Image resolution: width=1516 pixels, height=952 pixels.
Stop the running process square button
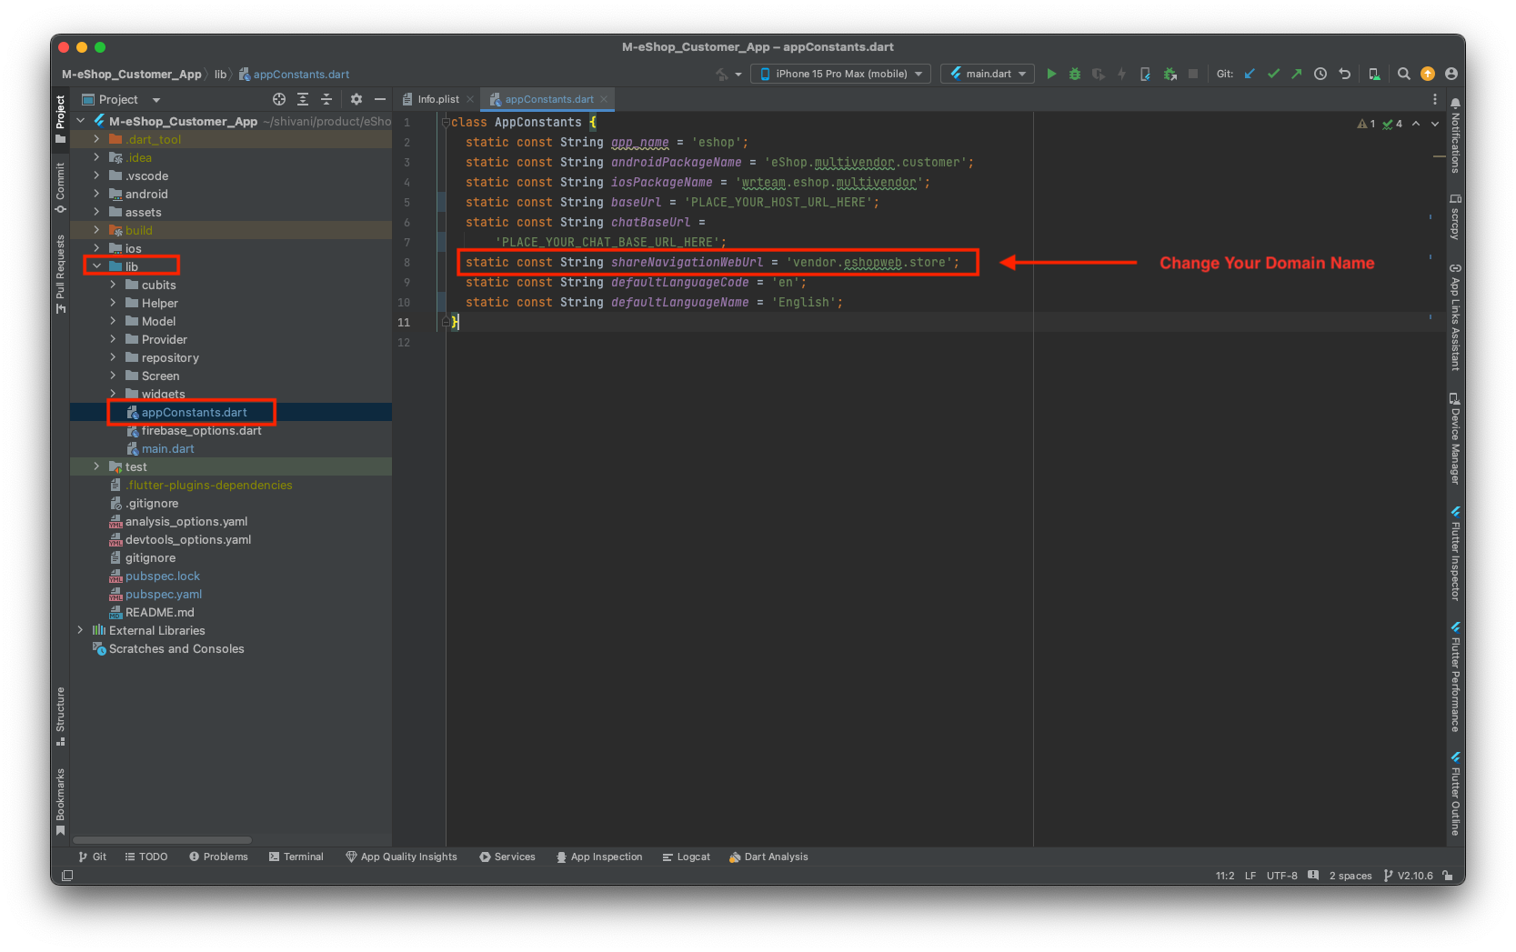pos(1193,74)
